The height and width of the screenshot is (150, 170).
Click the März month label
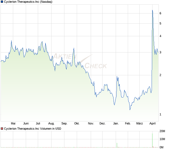pos(140,124)
